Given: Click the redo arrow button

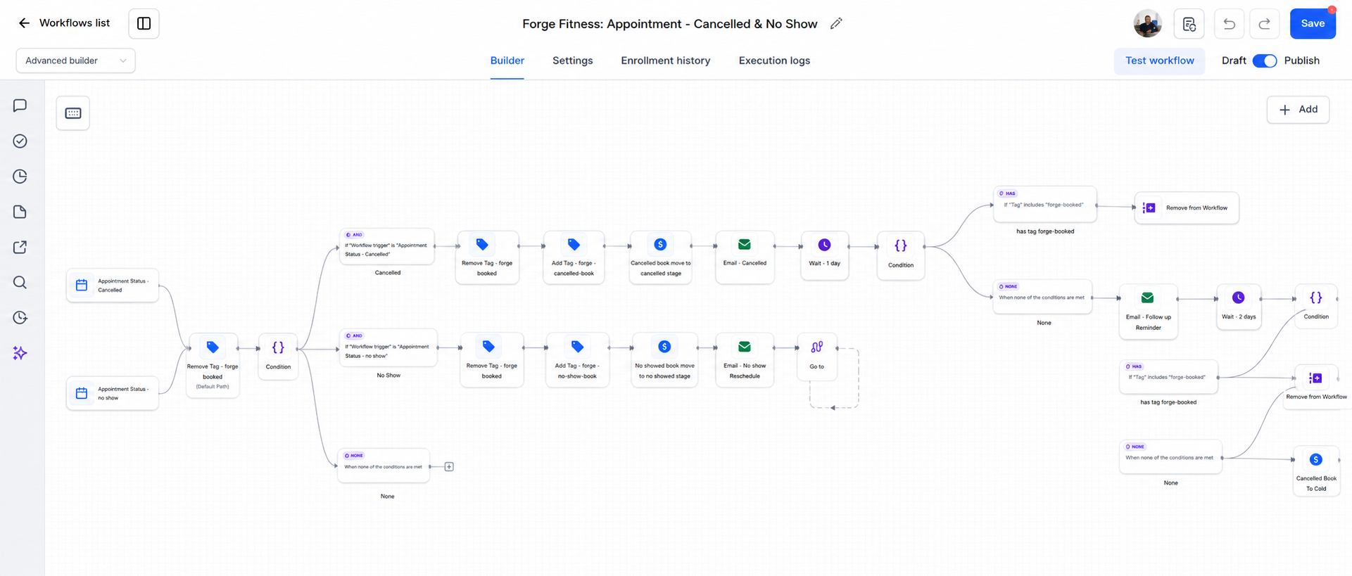Looking at the screenshot, I should tap(1264, 23).
